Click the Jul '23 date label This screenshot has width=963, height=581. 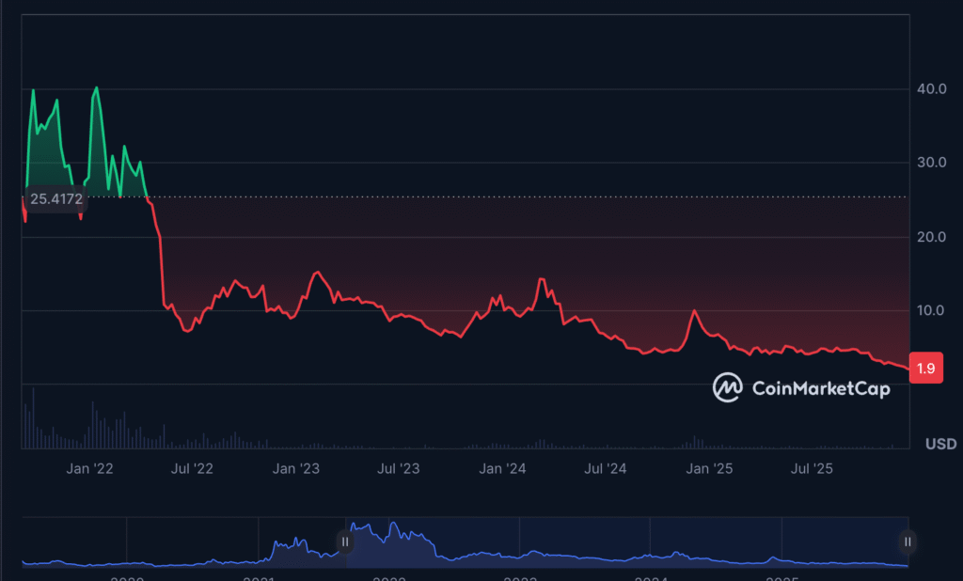(x=398, y=468)
